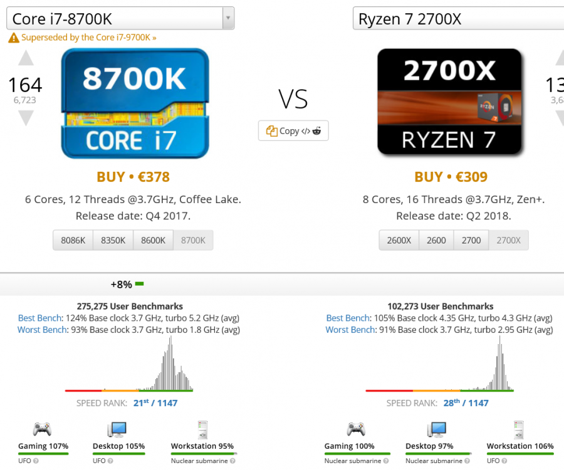The width and height of the screenshot is (564, 470).
Task: Click the Desktop 97% progress bar
Action: click(439, 454)
